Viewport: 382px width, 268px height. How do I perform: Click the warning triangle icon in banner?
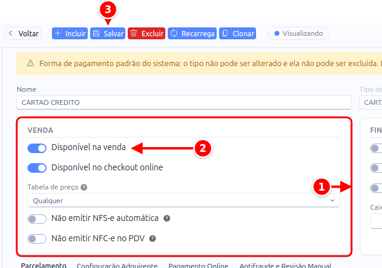(30, 63)
